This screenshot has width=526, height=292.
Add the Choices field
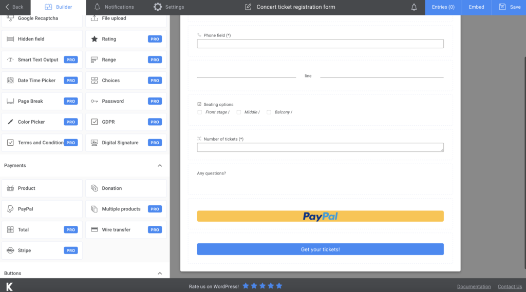pos(126,81)
